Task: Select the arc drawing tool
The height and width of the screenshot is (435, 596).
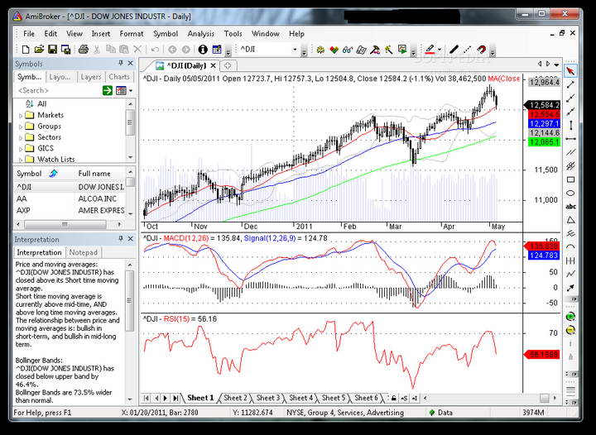Action: [x=570, y=247]
